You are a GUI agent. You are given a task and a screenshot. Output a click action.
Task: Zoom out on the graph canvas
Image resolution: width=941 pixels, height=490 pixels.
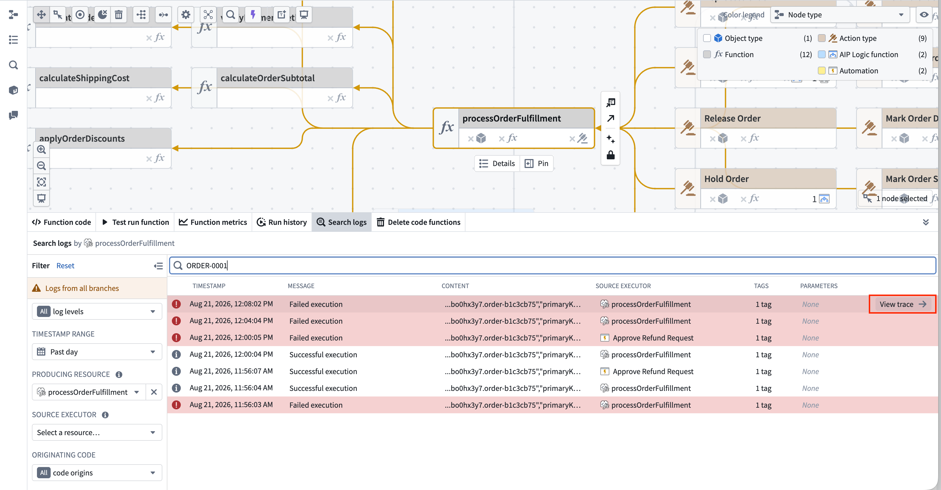(41, 166)
